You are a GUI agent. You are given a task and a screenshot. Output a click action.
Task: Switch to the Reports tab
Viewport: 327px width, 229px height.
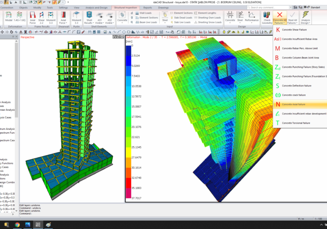pyautogui.click(x=148, y=7)
